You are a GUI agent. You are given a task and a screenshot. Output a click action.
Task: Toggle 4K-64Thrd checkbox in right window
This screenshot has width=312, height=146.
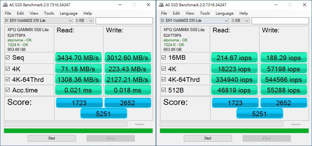click(x=164, y=79)
